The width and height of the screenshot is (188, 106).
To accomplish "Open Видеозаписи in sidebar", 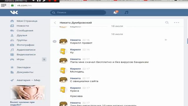I will click(26, 54).
